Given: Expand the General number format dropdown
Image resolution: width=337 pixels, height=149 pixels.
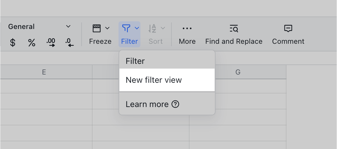Looking at the screenshot, I should click(x=68, y=27).
